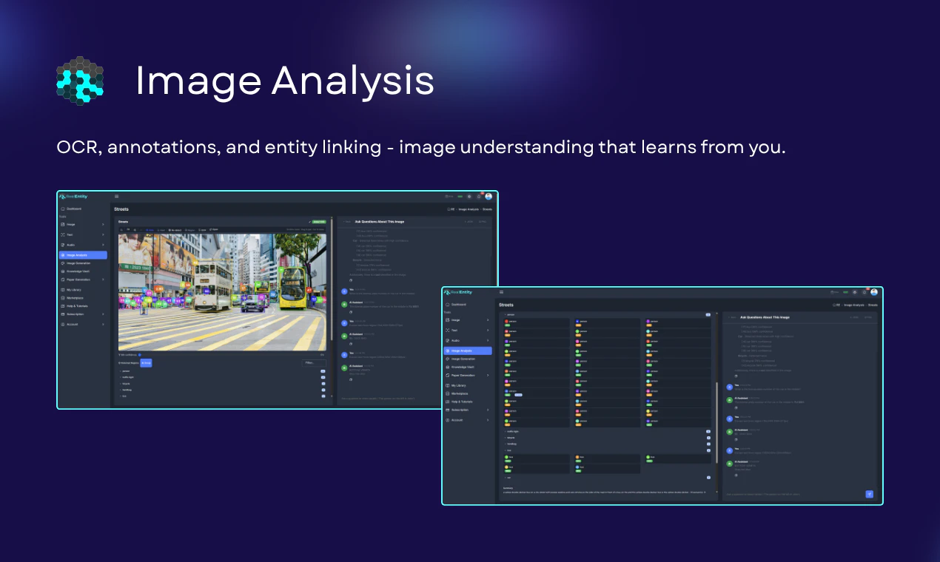Screen dimensions: 940x562
Task: Expand the Text submenu in right screenshot sidebar
Action: click(x=468, y=330)
